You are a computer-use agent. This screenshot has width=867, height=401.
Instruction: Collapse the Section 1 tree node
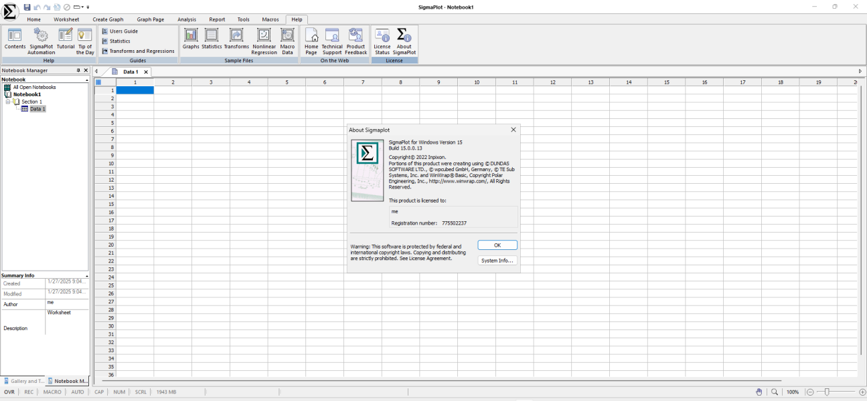tap(8, 102)
